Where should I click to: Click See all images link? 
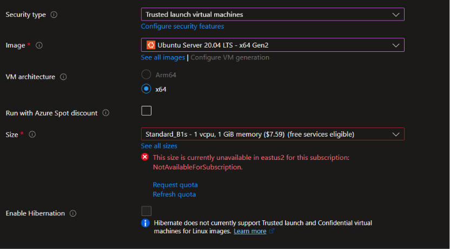coord(163,58)
